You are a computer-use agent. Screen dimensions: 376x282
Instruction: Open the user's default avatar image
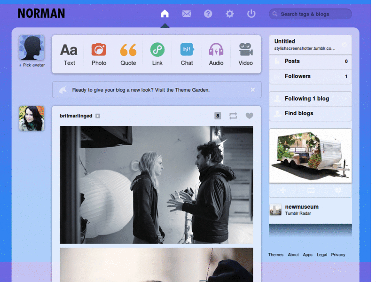(31, 48)
